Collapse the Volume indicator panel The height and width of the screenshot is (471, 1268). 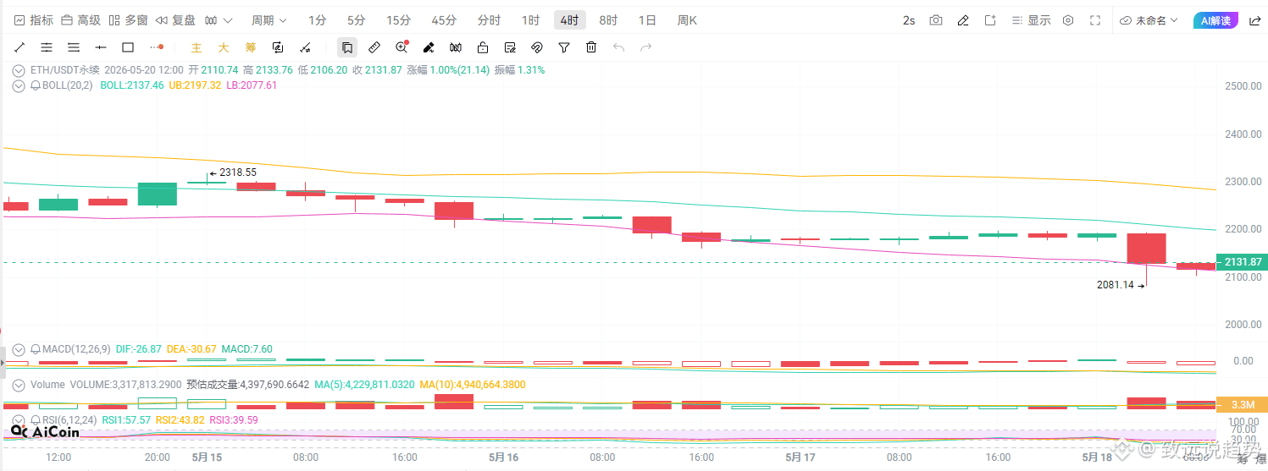pos(19,385)
